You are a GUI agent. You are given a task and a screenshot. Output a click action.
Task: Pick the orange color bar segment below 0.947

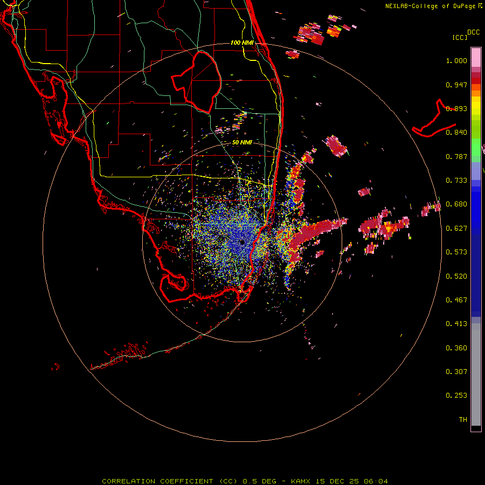pos(476,94)
